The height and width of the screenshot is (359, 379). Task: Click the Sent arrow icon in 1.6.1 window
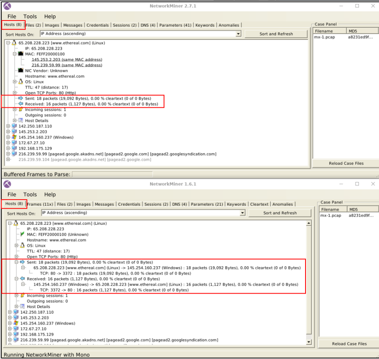coord(23,262)
